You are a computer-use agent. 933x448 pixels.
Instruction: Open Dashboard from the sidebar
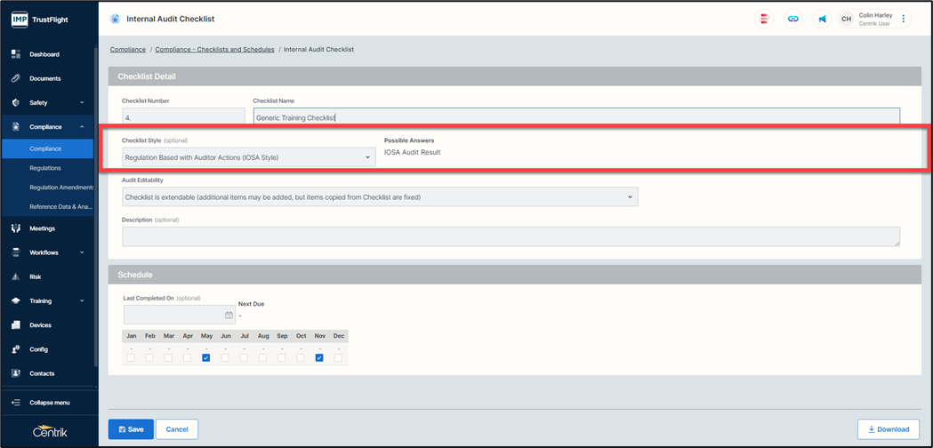[44, 54]
